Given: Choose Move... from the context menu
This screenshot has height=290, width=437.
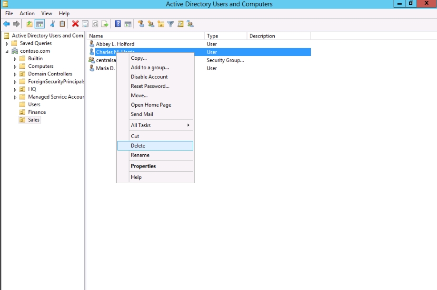Looking at the screenshot, I should pos(155,95).
